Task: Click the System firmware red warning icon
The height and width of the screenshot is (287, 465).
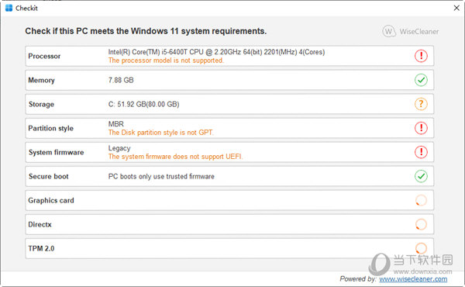Action: tap(421, 152)
